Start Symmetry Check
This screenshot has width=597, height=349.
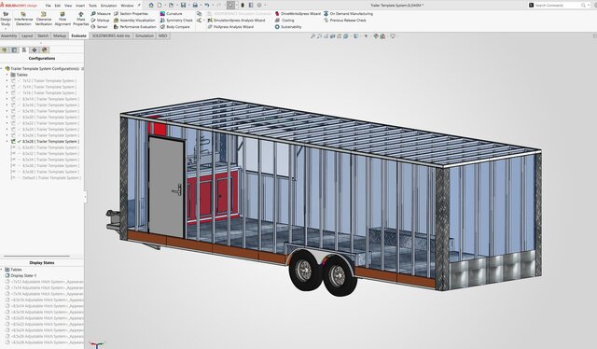[x=176, y=21]
